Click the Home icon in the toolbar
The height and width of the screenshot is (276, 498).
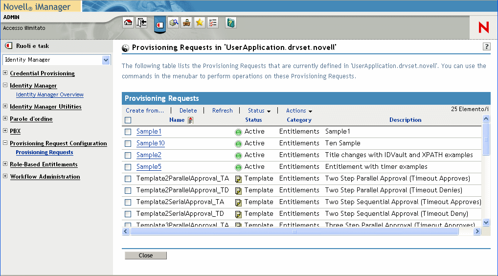128,23
